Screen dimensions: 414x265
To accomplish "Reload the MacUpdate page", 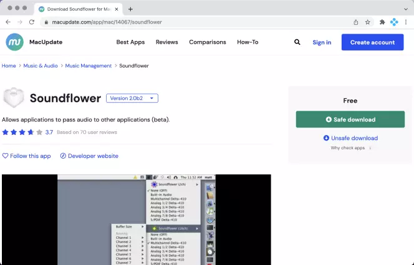I will pyautogui.click(x=32, y=22).
